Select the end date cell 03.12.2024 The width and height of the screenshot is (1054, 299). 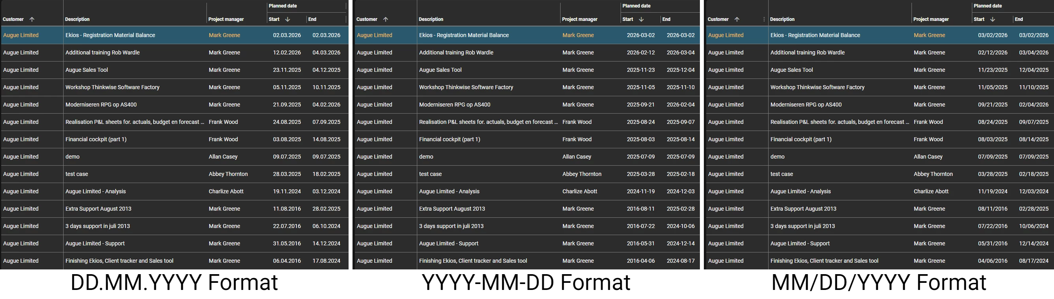(x=326, y=191)
